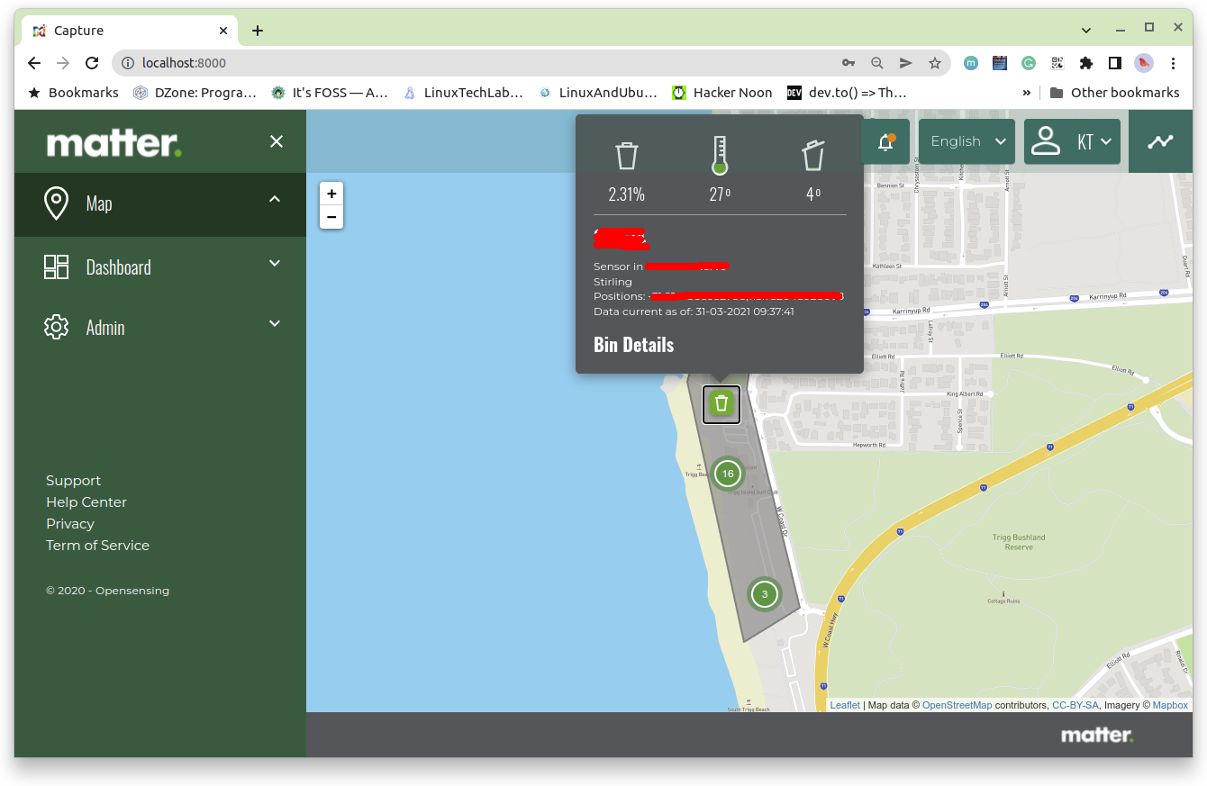This screenshot has width=1207, height=786.
Task: Open the analytics chart icon in header
Action: coord(1160,141)
